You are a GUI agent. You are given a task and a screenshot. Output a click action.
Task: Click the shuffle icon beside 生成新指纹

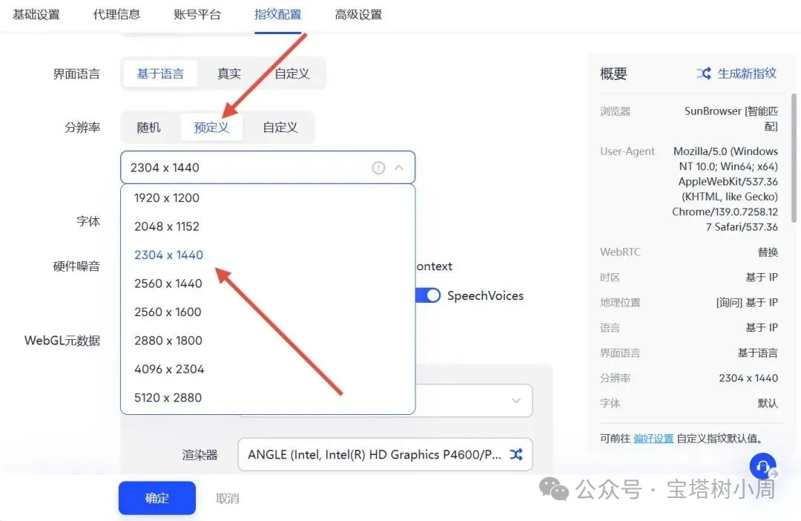(704, 73)
